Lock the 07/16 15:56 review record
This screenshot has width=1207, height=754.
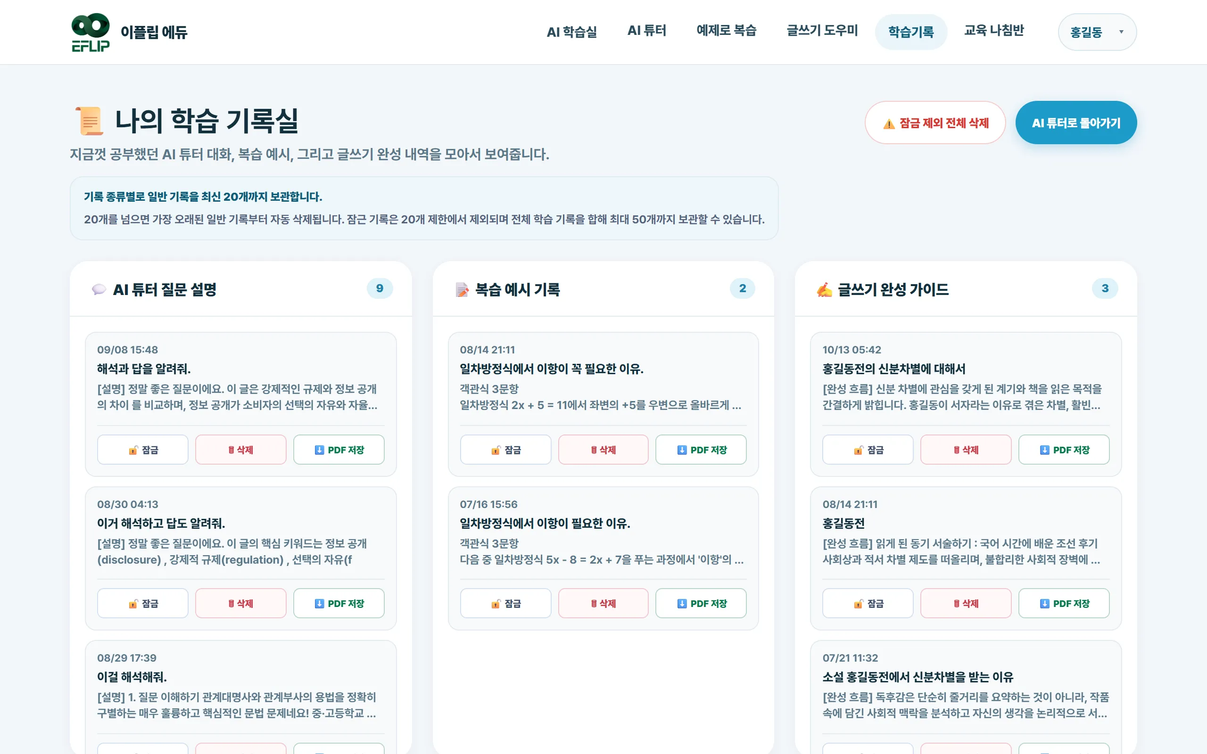pos(506,603)
